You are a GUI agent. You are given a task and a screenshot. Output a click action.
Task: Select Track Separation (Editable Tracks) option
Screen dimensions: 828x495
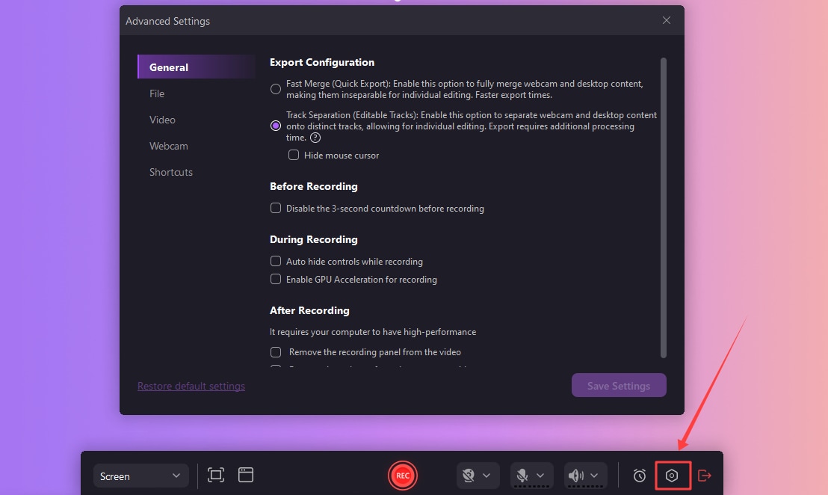276,126
